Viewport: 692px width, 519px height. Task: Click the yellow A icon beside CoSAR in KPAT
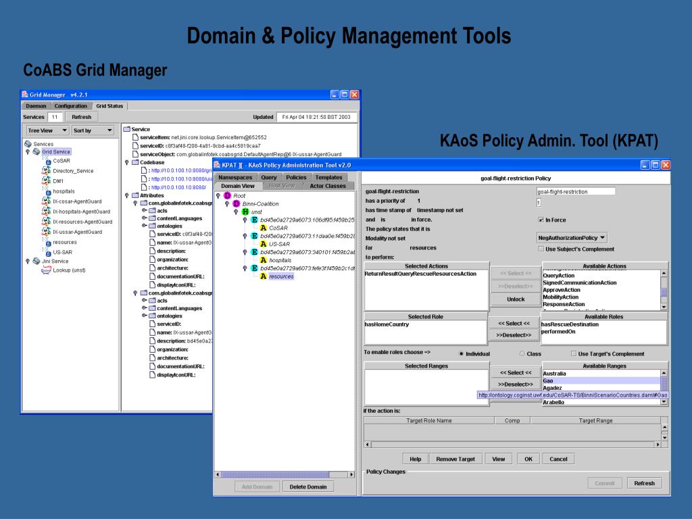[263, 228]
